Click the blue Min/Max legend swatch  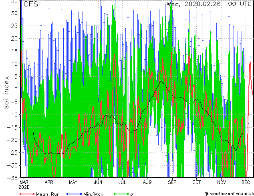pos(74,194)
